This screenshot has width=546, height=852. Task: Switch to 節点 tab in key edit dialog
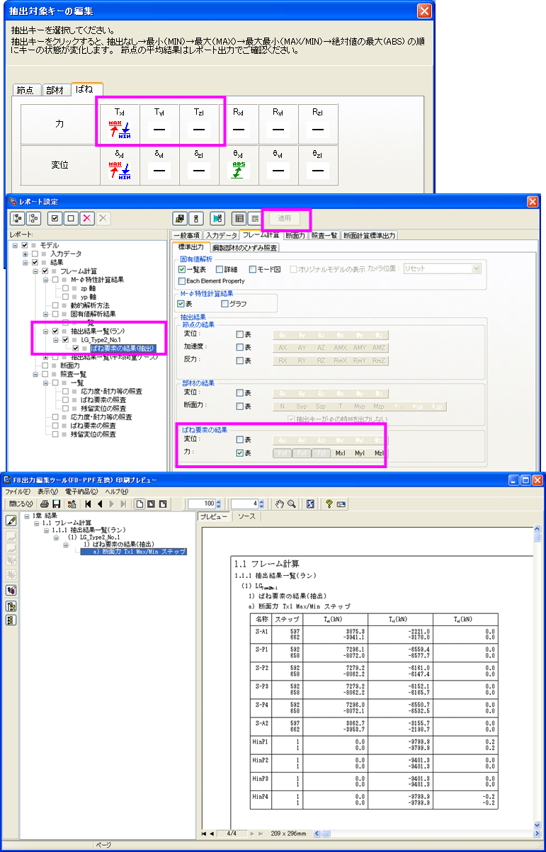[26, 90]
